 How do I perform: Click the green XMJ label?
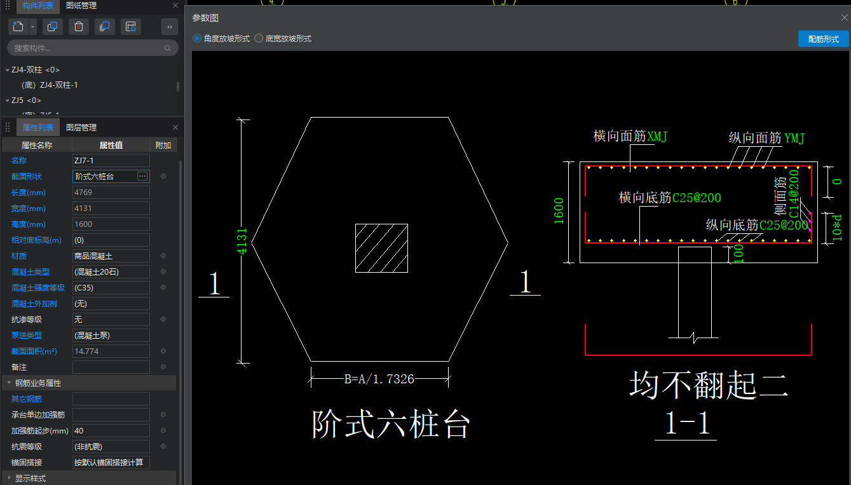coord(657,136)
